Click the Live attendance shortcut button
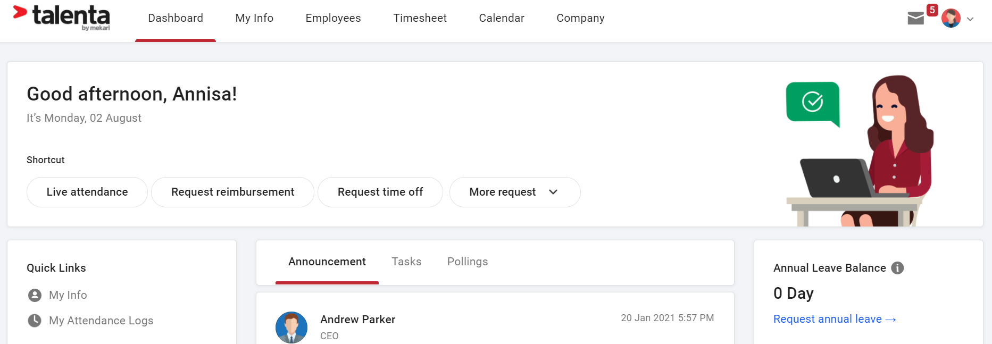992x344 pixels. [x=87, y=192]
